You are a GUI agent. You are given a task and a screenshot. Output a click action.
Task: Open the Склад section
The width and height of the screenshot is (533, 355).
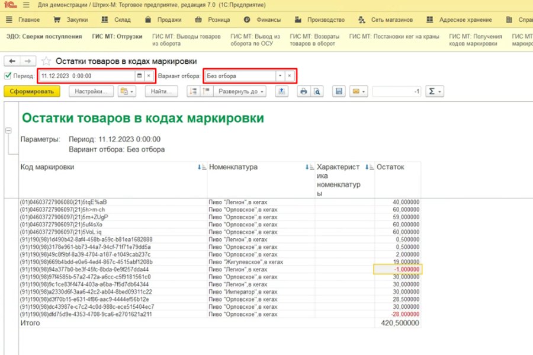(x=116, y=20)
